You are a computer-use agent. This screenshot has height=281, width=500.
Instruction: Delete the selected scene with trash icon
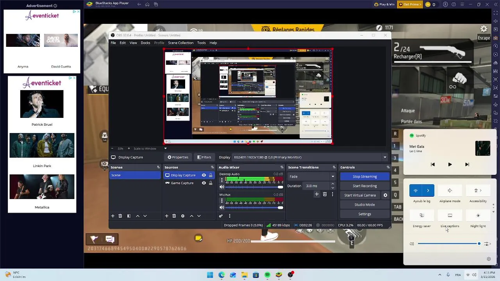point(120,216)
